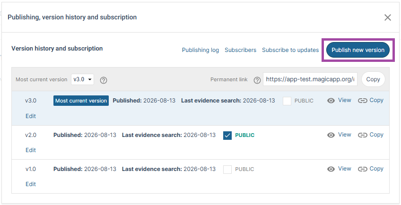Click Copy link text for version v2.0

[x=376, y=135]
